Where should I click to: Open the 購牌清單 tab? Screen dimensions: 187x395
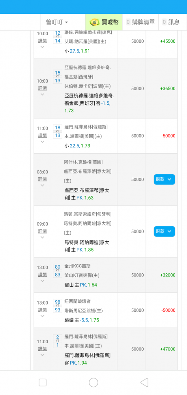pos(140,22)
